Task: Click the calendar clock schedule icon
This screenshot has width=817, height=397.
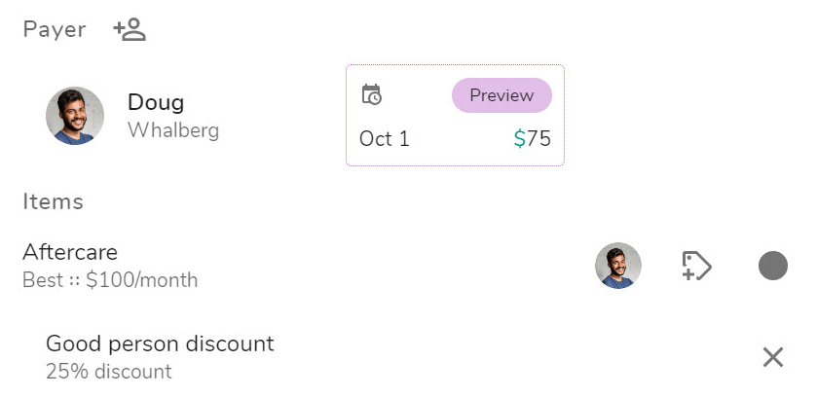Action: (371, 94)
